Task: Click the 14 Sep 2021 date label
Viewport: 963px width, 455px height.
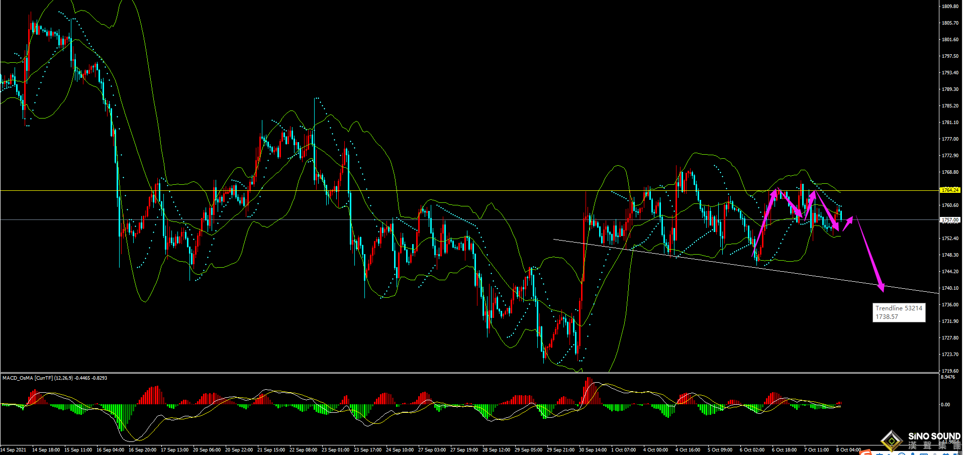Action: [x=14, y=450]
